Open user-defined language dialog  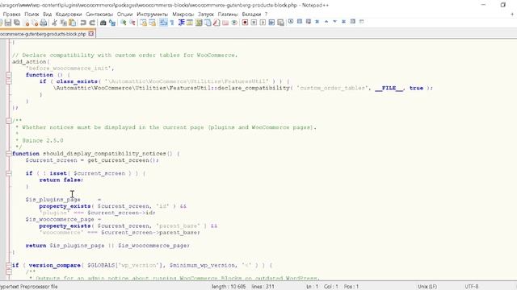point(190,23)
